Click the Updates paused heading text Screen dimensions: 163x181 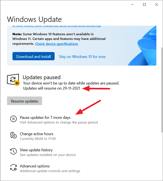coord(42,77)
